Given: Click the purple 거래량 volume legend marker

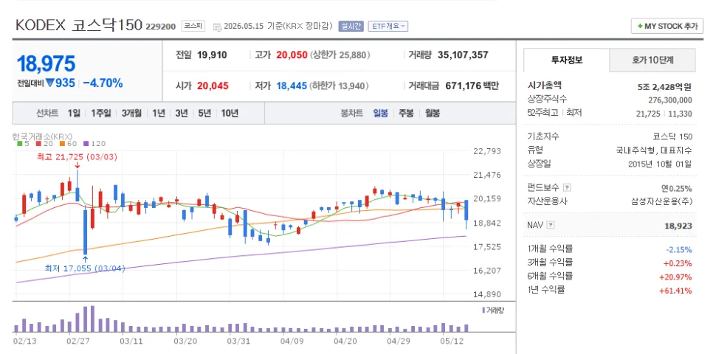Looking at the screenshot, I should click(x=483, y=310).
